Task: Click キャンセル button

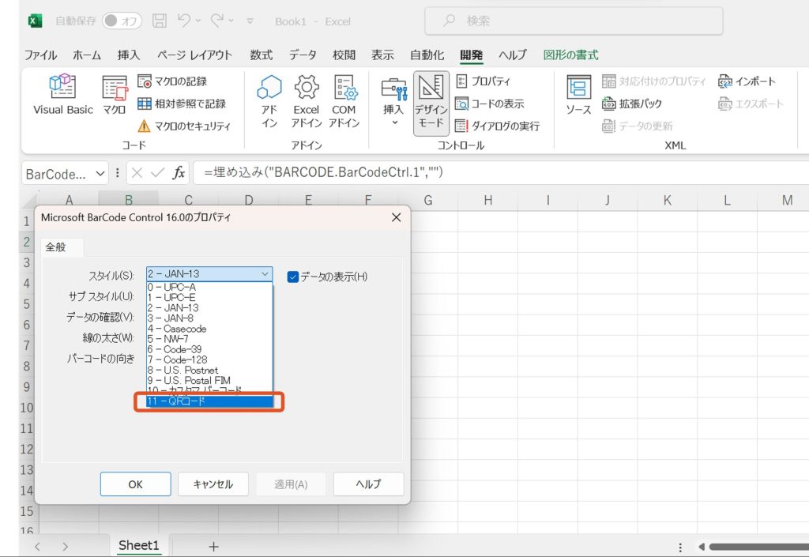Action: click(x=213, y=484)
